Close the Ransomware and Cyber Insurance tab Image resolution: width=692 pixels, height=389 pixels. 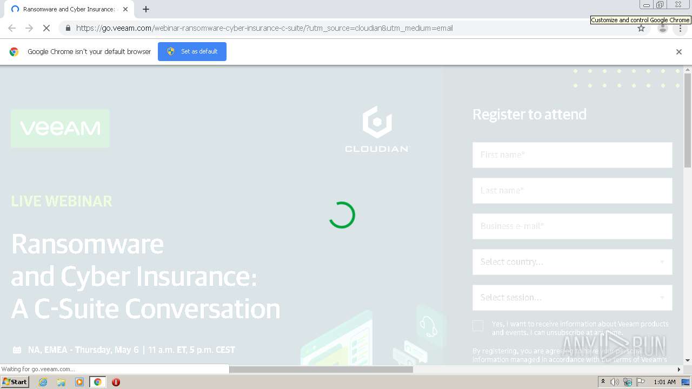pyautogui.click(x=125, y=9)
